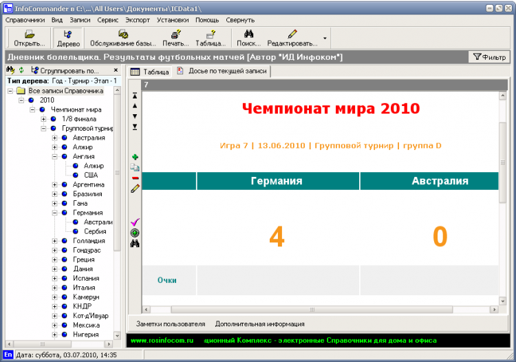Select США under Англия
516x362 pixels.
pos(91,175)
